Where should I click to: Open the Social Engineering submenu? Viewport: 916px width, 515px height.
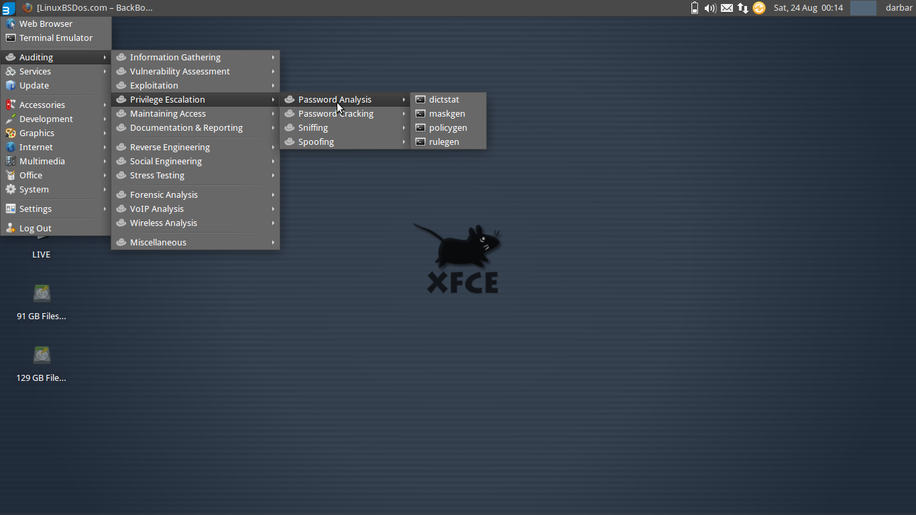[x=195, y=161]
